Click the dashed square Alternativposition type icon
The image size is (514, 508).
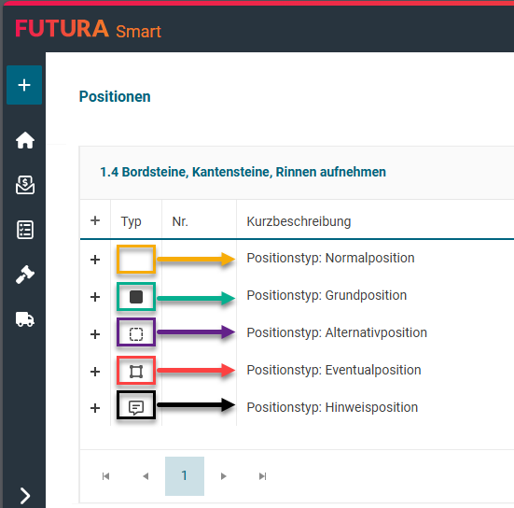pyautogui.click(x=136, y=334)
